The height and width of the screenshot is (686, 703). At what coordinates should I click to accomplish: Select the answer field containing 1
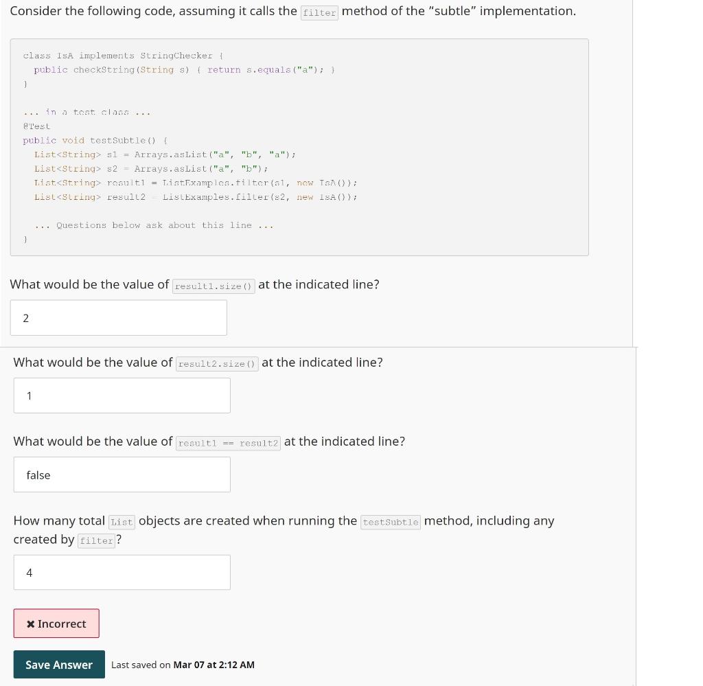[x=122, y=395]
